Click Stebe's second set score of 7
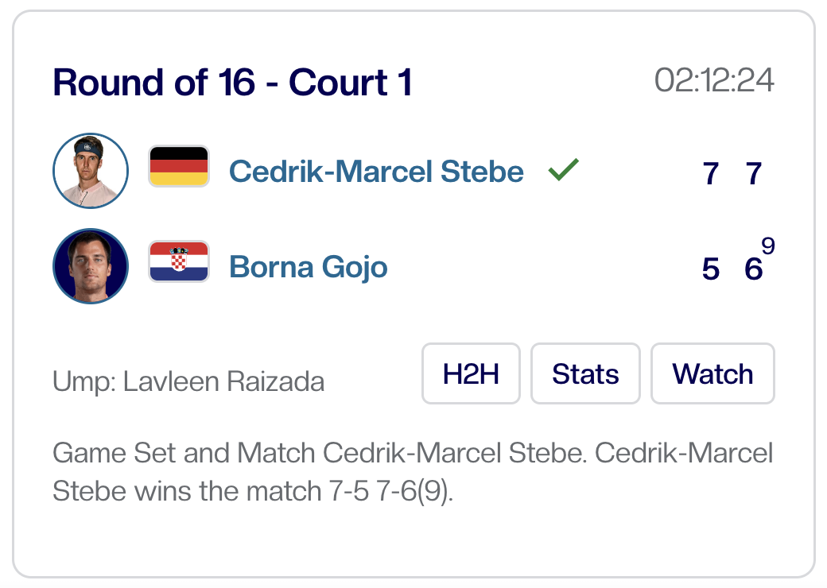 tap(754, 173)
